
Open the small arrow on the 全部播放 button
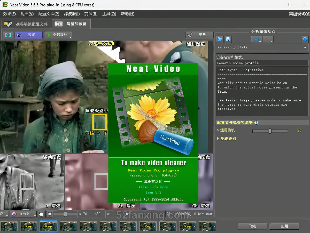point(70,37)
